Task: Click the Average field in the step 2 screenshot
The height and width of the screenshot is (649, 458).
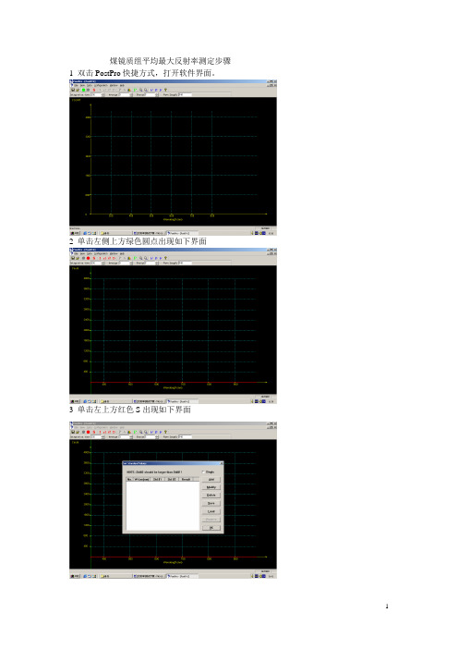Action: pyautogui.click(x=126, y=263)
